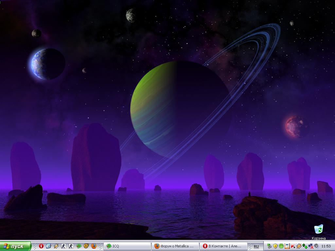
Task: Click the blue browser icon beside Opera
Action: tap(48, 246)
